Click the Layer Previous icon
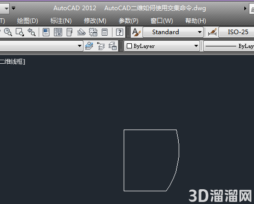Viewport: 254px width, 204px height. 101,46
